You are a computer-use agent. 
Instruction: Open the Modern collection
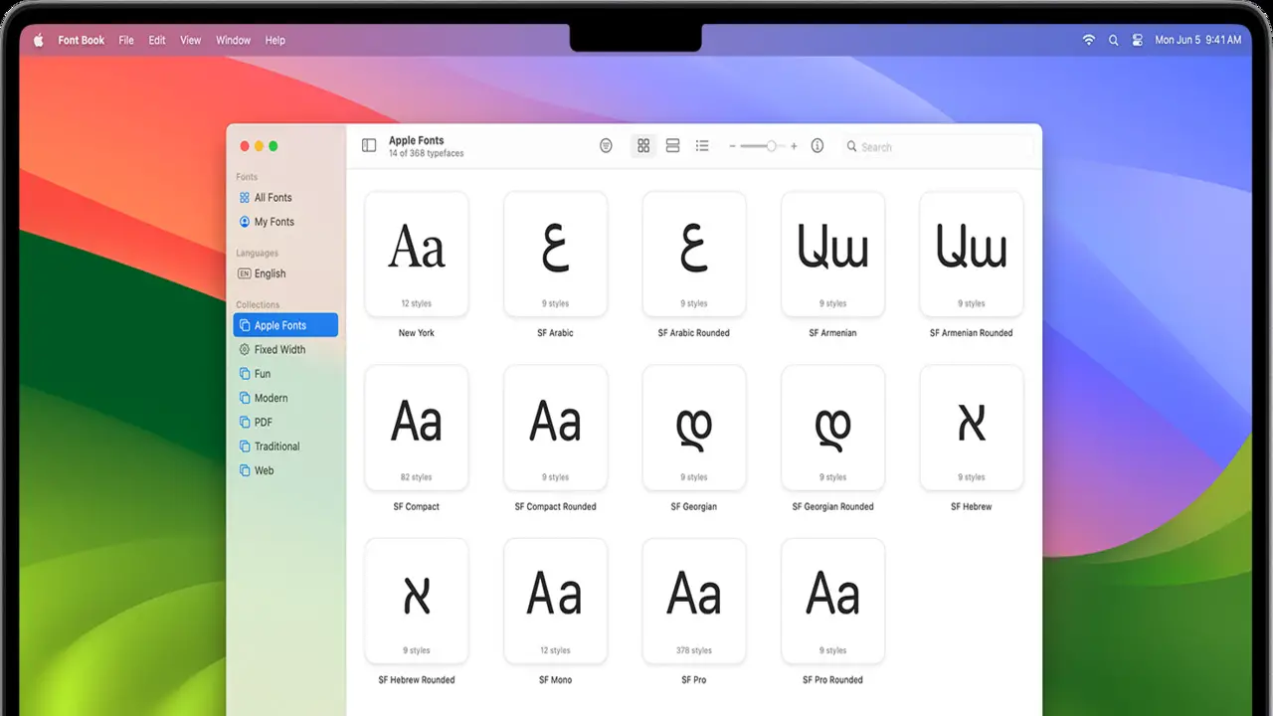(285, 398)
